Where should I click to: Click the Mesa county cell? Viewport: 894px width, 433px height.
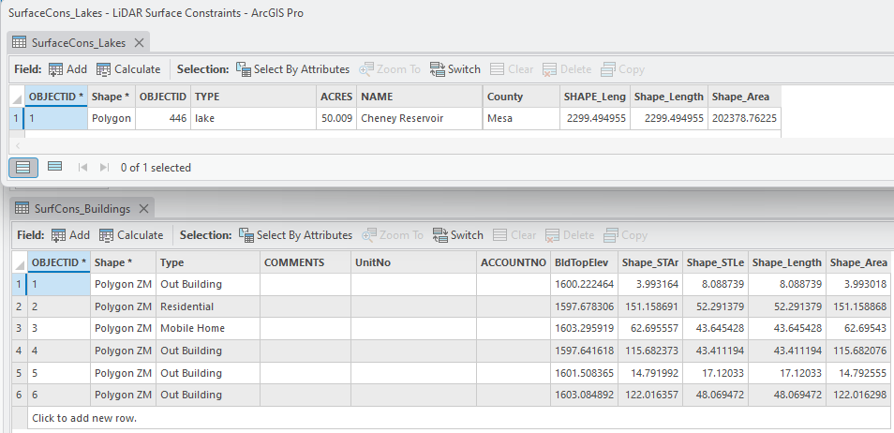(521, 119)
